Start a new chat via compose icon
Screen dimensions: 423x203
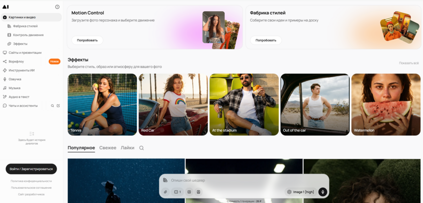click(58, 106)
